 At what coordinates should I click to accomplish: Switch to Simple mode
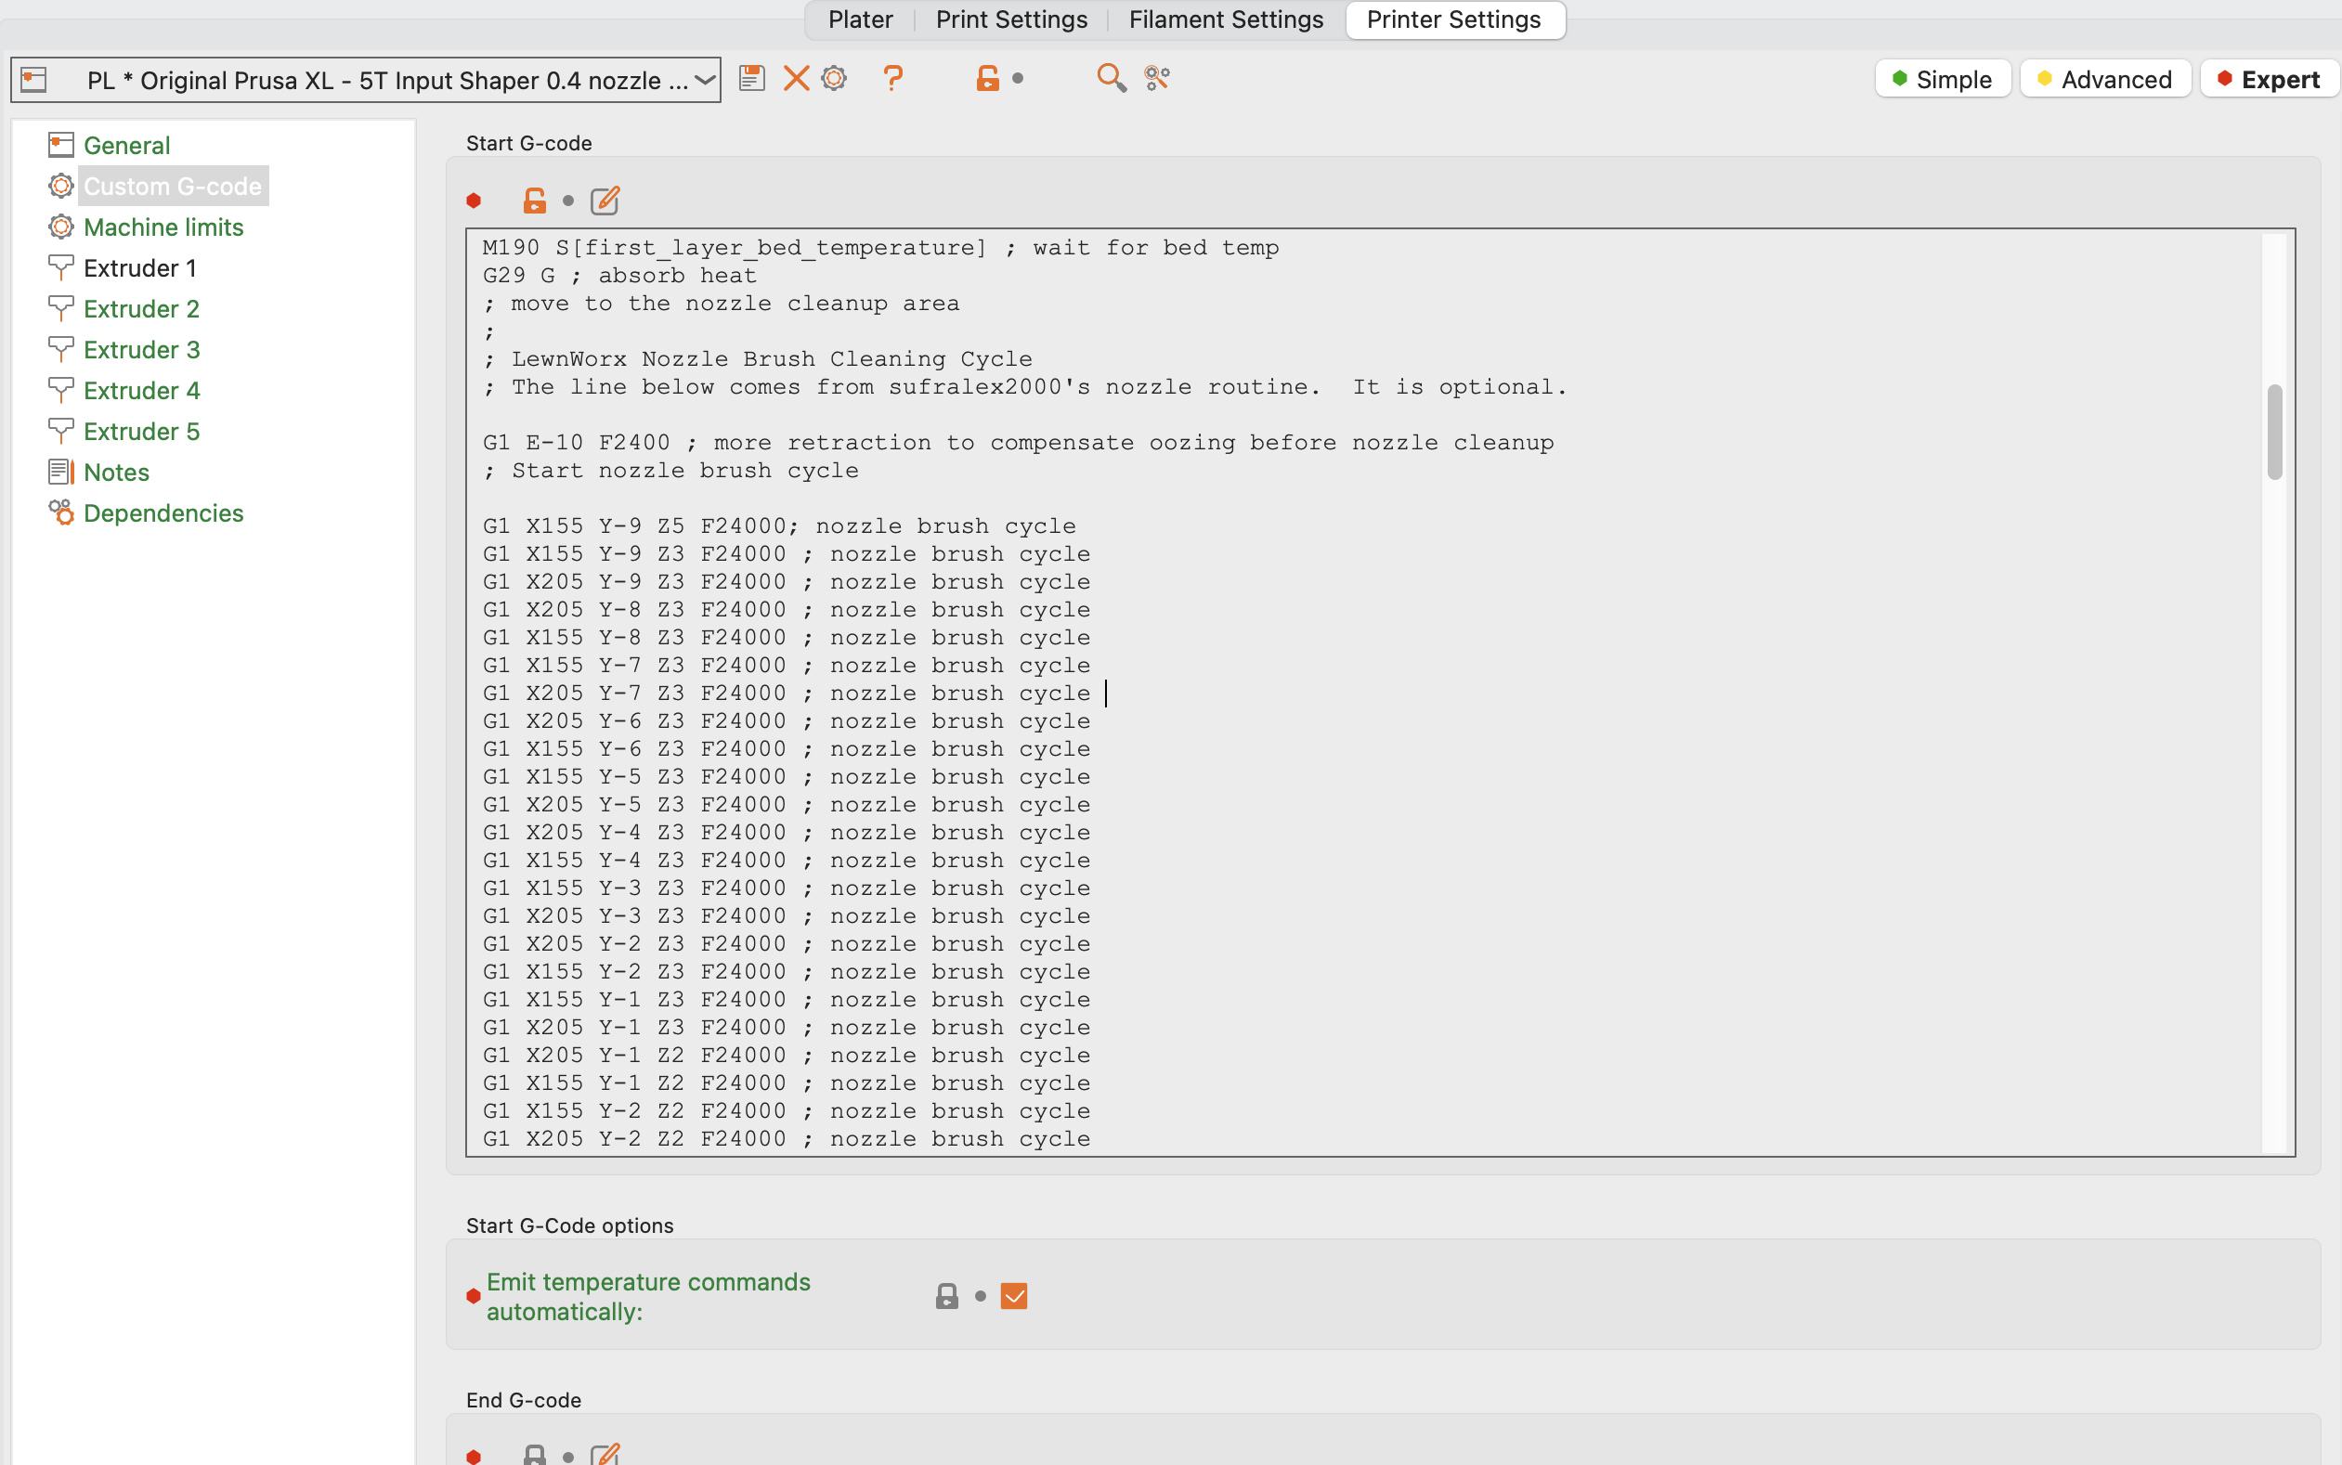[1942, 80]
